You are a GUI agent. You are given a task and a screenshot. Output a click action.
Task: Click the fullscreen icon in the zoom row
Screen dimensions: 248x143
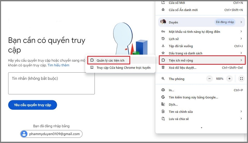241,79
